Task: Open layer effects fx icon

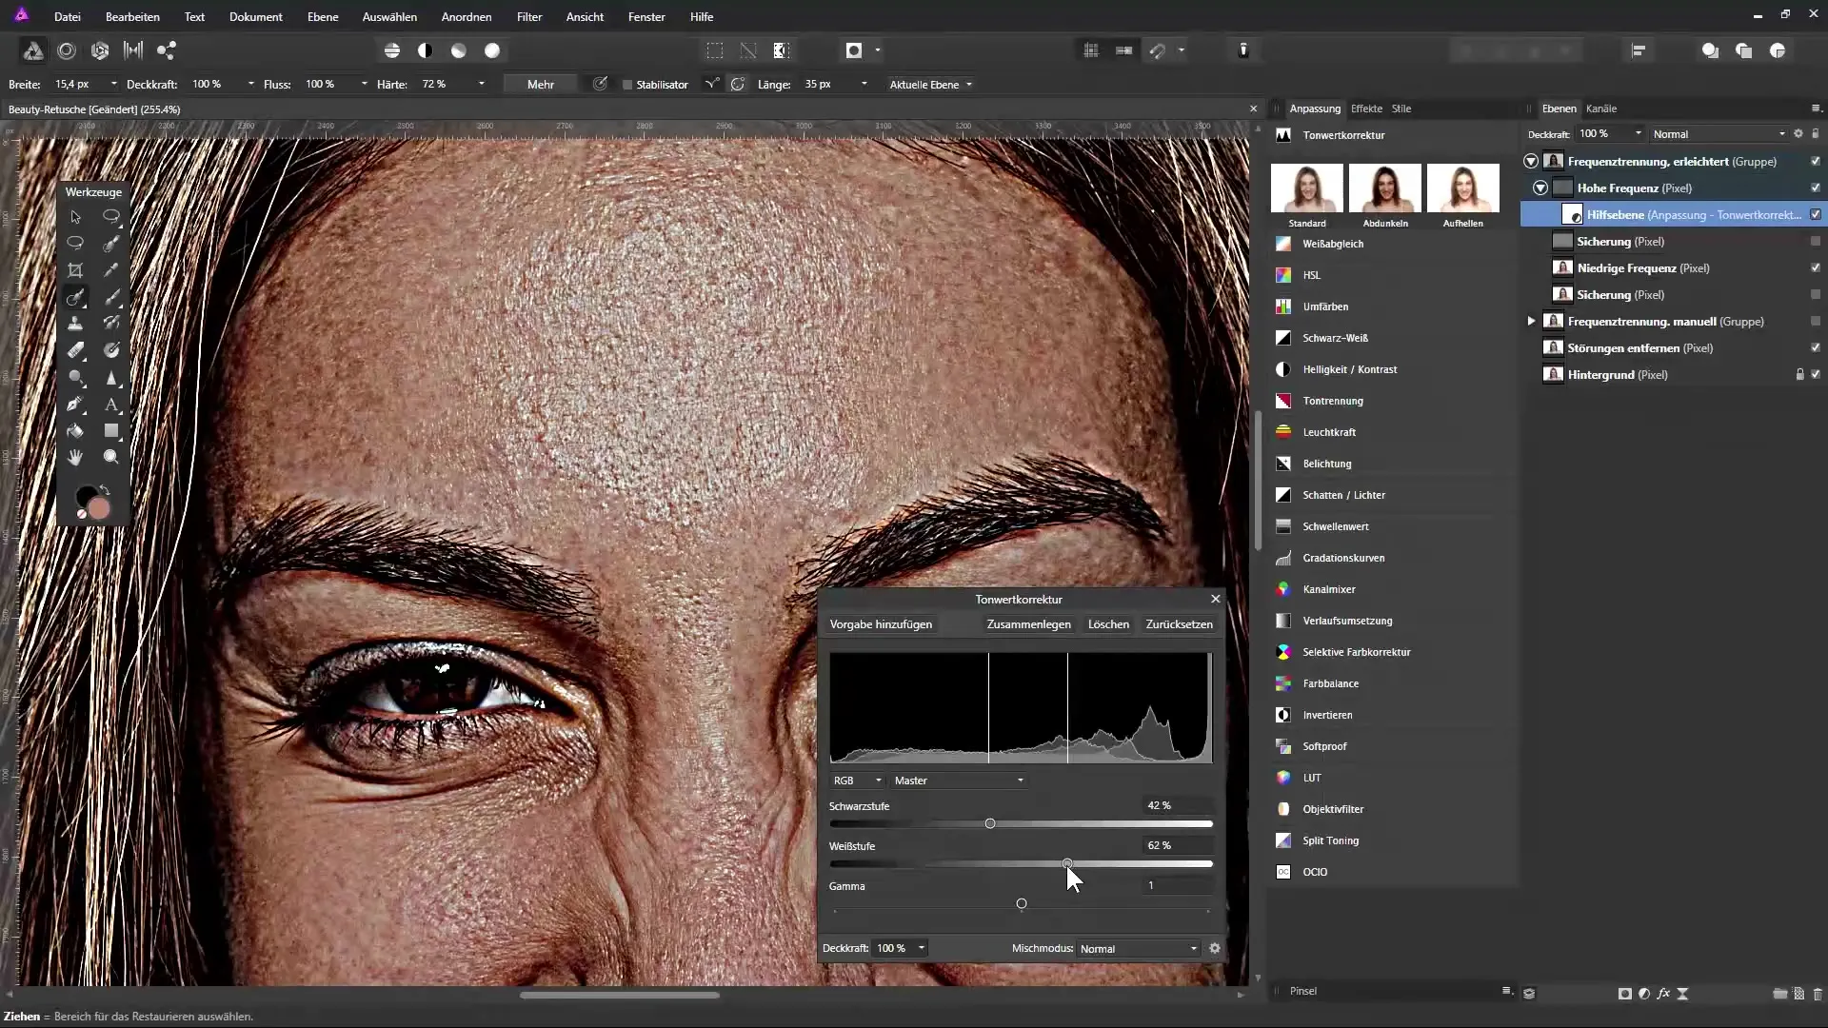Action: tap(1663, 994)
